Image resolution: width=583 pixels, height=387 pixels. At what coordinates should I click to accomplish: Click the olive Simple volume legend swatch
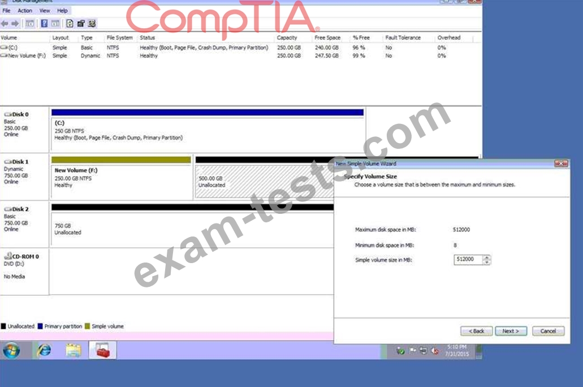tap(88, 326)
